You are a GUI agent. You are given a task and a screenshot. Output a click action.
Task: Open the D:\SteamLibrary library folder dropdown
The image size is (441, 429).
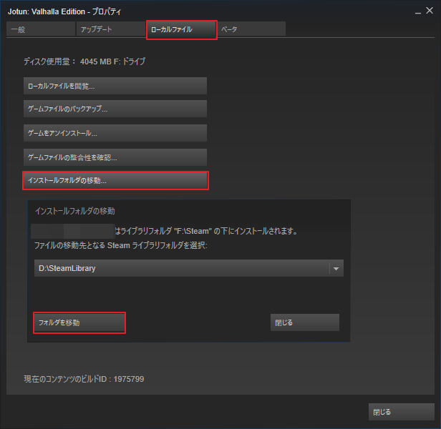[x=183, y=268]
